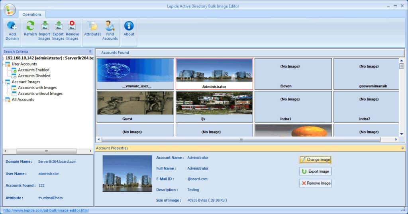Click the Add Domain toolbar icon
This screenshot has height=214, width=408.
12,31
